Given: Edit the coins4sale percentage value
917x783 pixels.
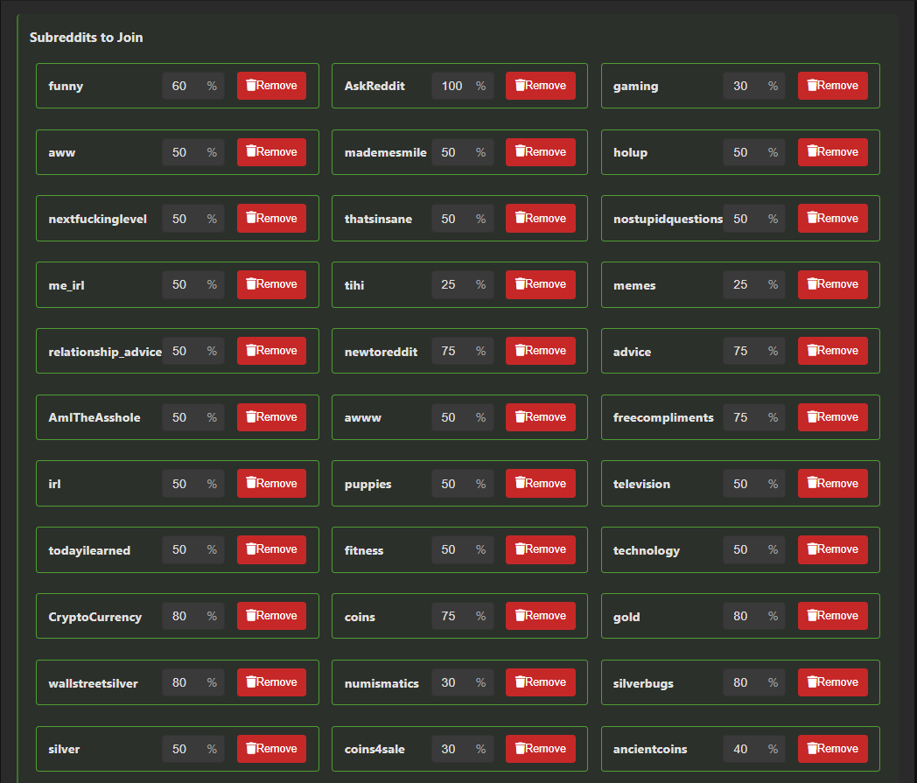Looking at the screenshot, I should click(x=463, y=749).
